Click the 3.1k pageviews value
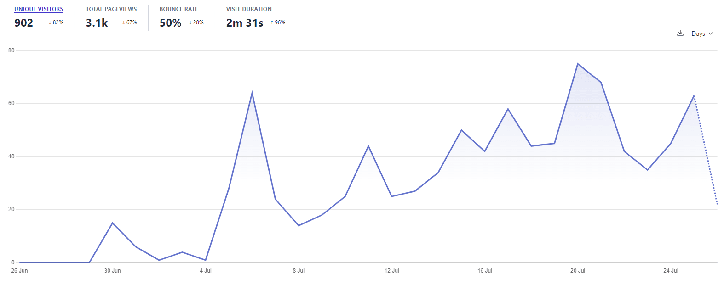The height and width of the screenshot is (296, 724). click(x=97, y=23)
